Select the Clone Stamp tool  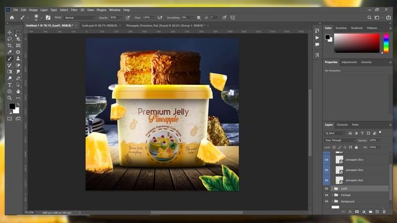coord(18,59)
